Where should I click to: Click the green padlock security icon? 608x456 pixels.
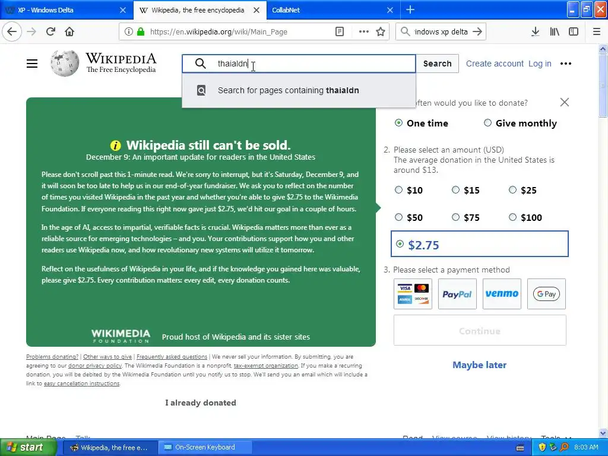coord(141,31)
